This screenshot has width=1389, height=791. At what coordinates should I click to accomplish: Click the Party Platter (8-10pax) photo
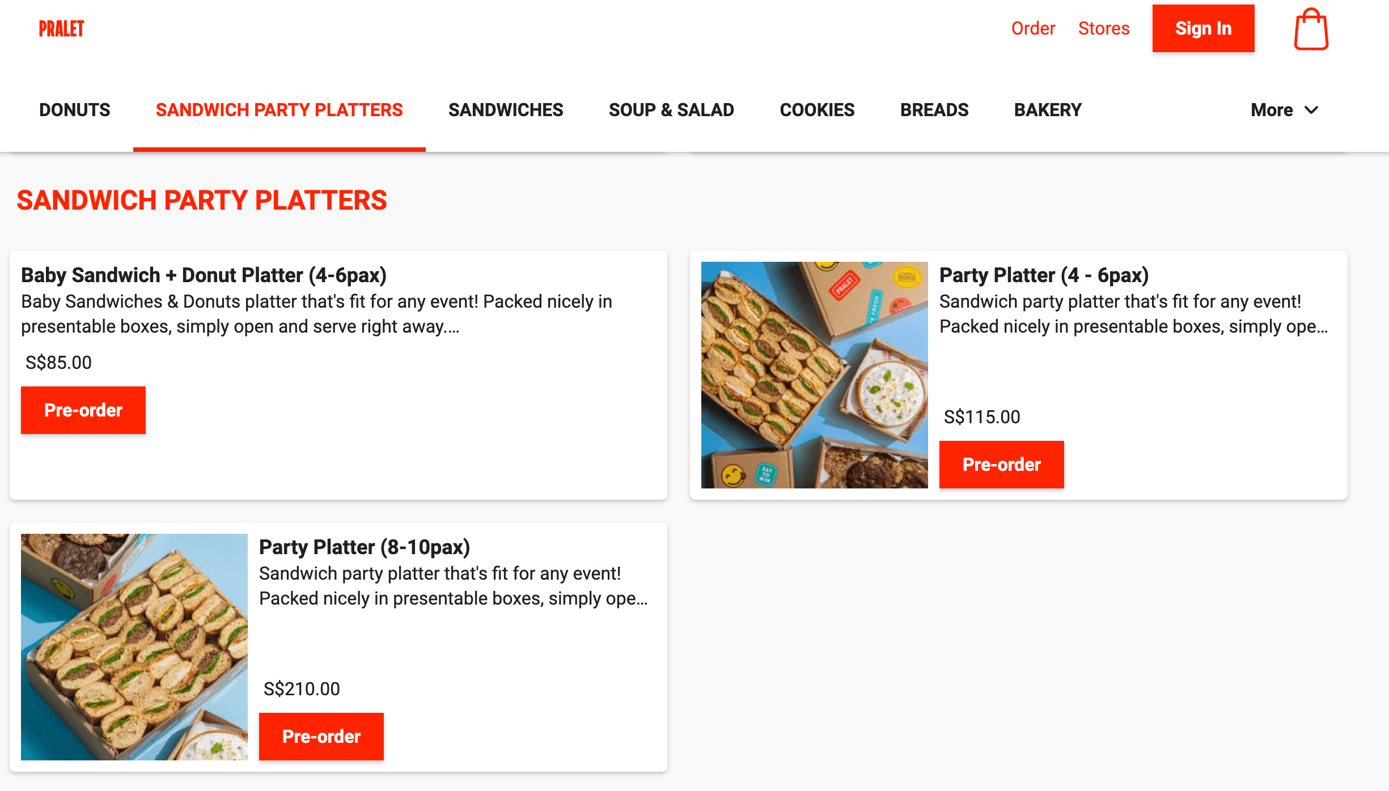click(x=134, y=647)
